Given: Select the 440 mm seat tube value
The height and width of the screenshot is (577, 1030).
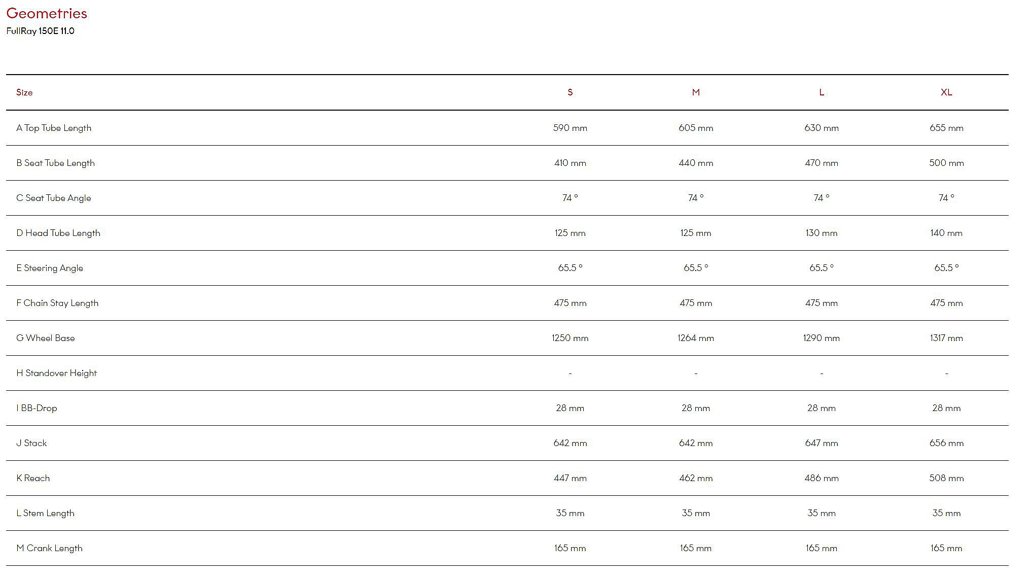Looking at the screenshot, I should [x=696, y=163].
